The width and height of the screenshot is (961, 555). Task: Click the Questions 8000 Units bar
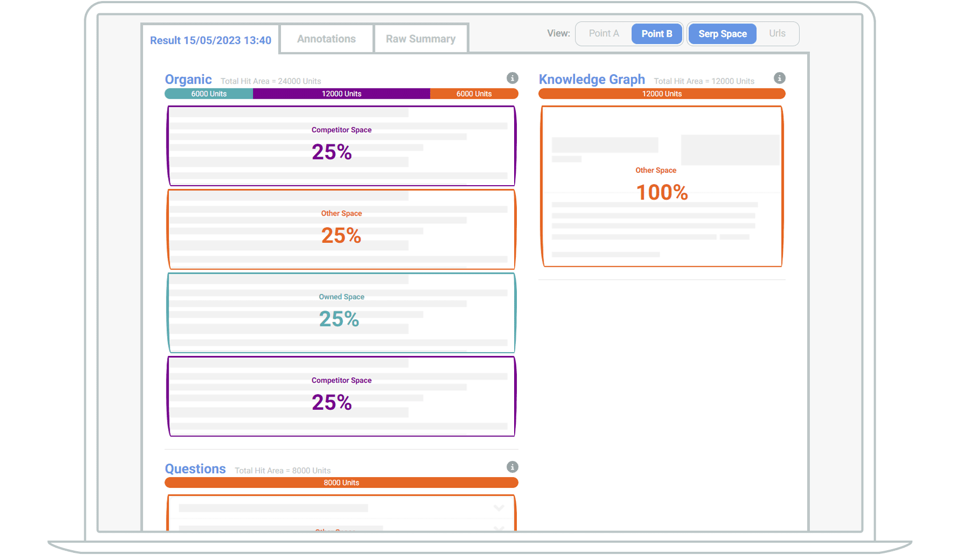point(342,482)
